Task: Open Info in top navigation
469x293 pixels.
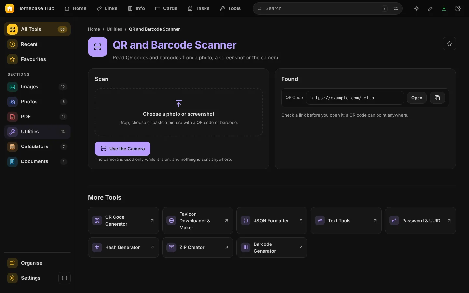Action: pos(136,8)
